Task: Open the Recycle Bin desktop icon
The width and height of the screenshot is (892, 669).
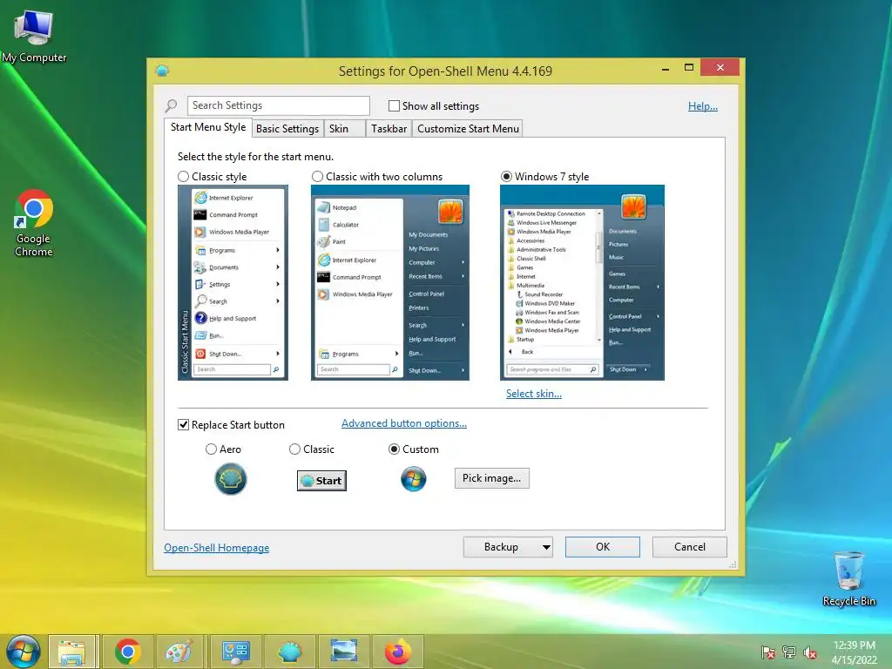Action: [x=848, y=578]
